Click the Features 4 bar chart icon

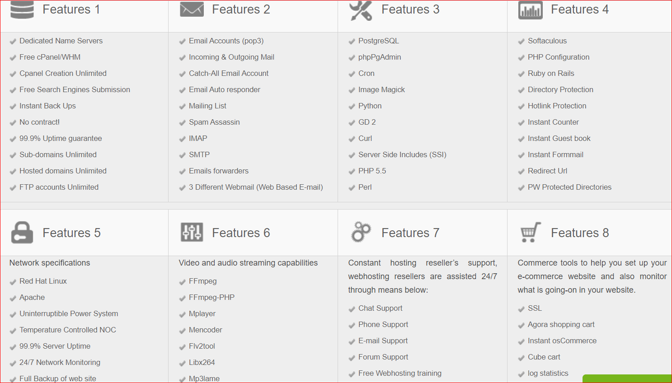531,10
